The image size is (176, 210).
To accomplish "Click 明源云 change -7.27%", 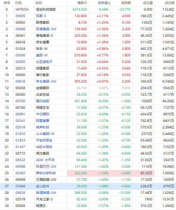I will 103,206.
